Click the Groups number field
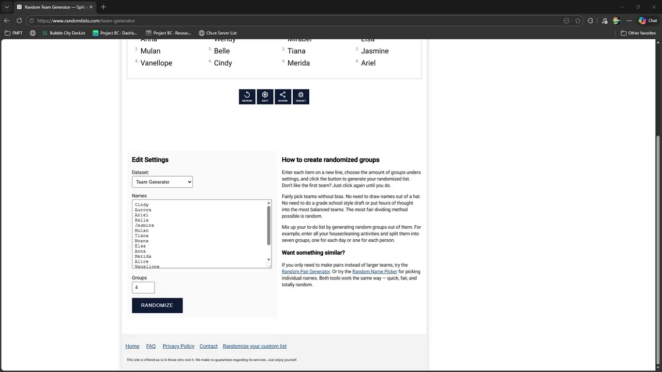 pyautogui.click(x=143, y=287)
